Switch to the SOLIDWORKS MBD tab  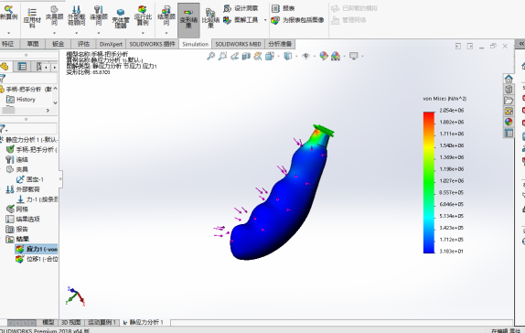(x=238, y=44)
